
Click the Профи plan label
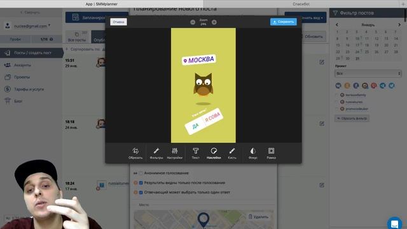[15, 39]
